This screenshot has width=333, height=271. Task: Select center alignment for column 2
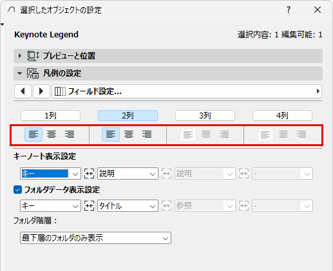tap(129, 135)
